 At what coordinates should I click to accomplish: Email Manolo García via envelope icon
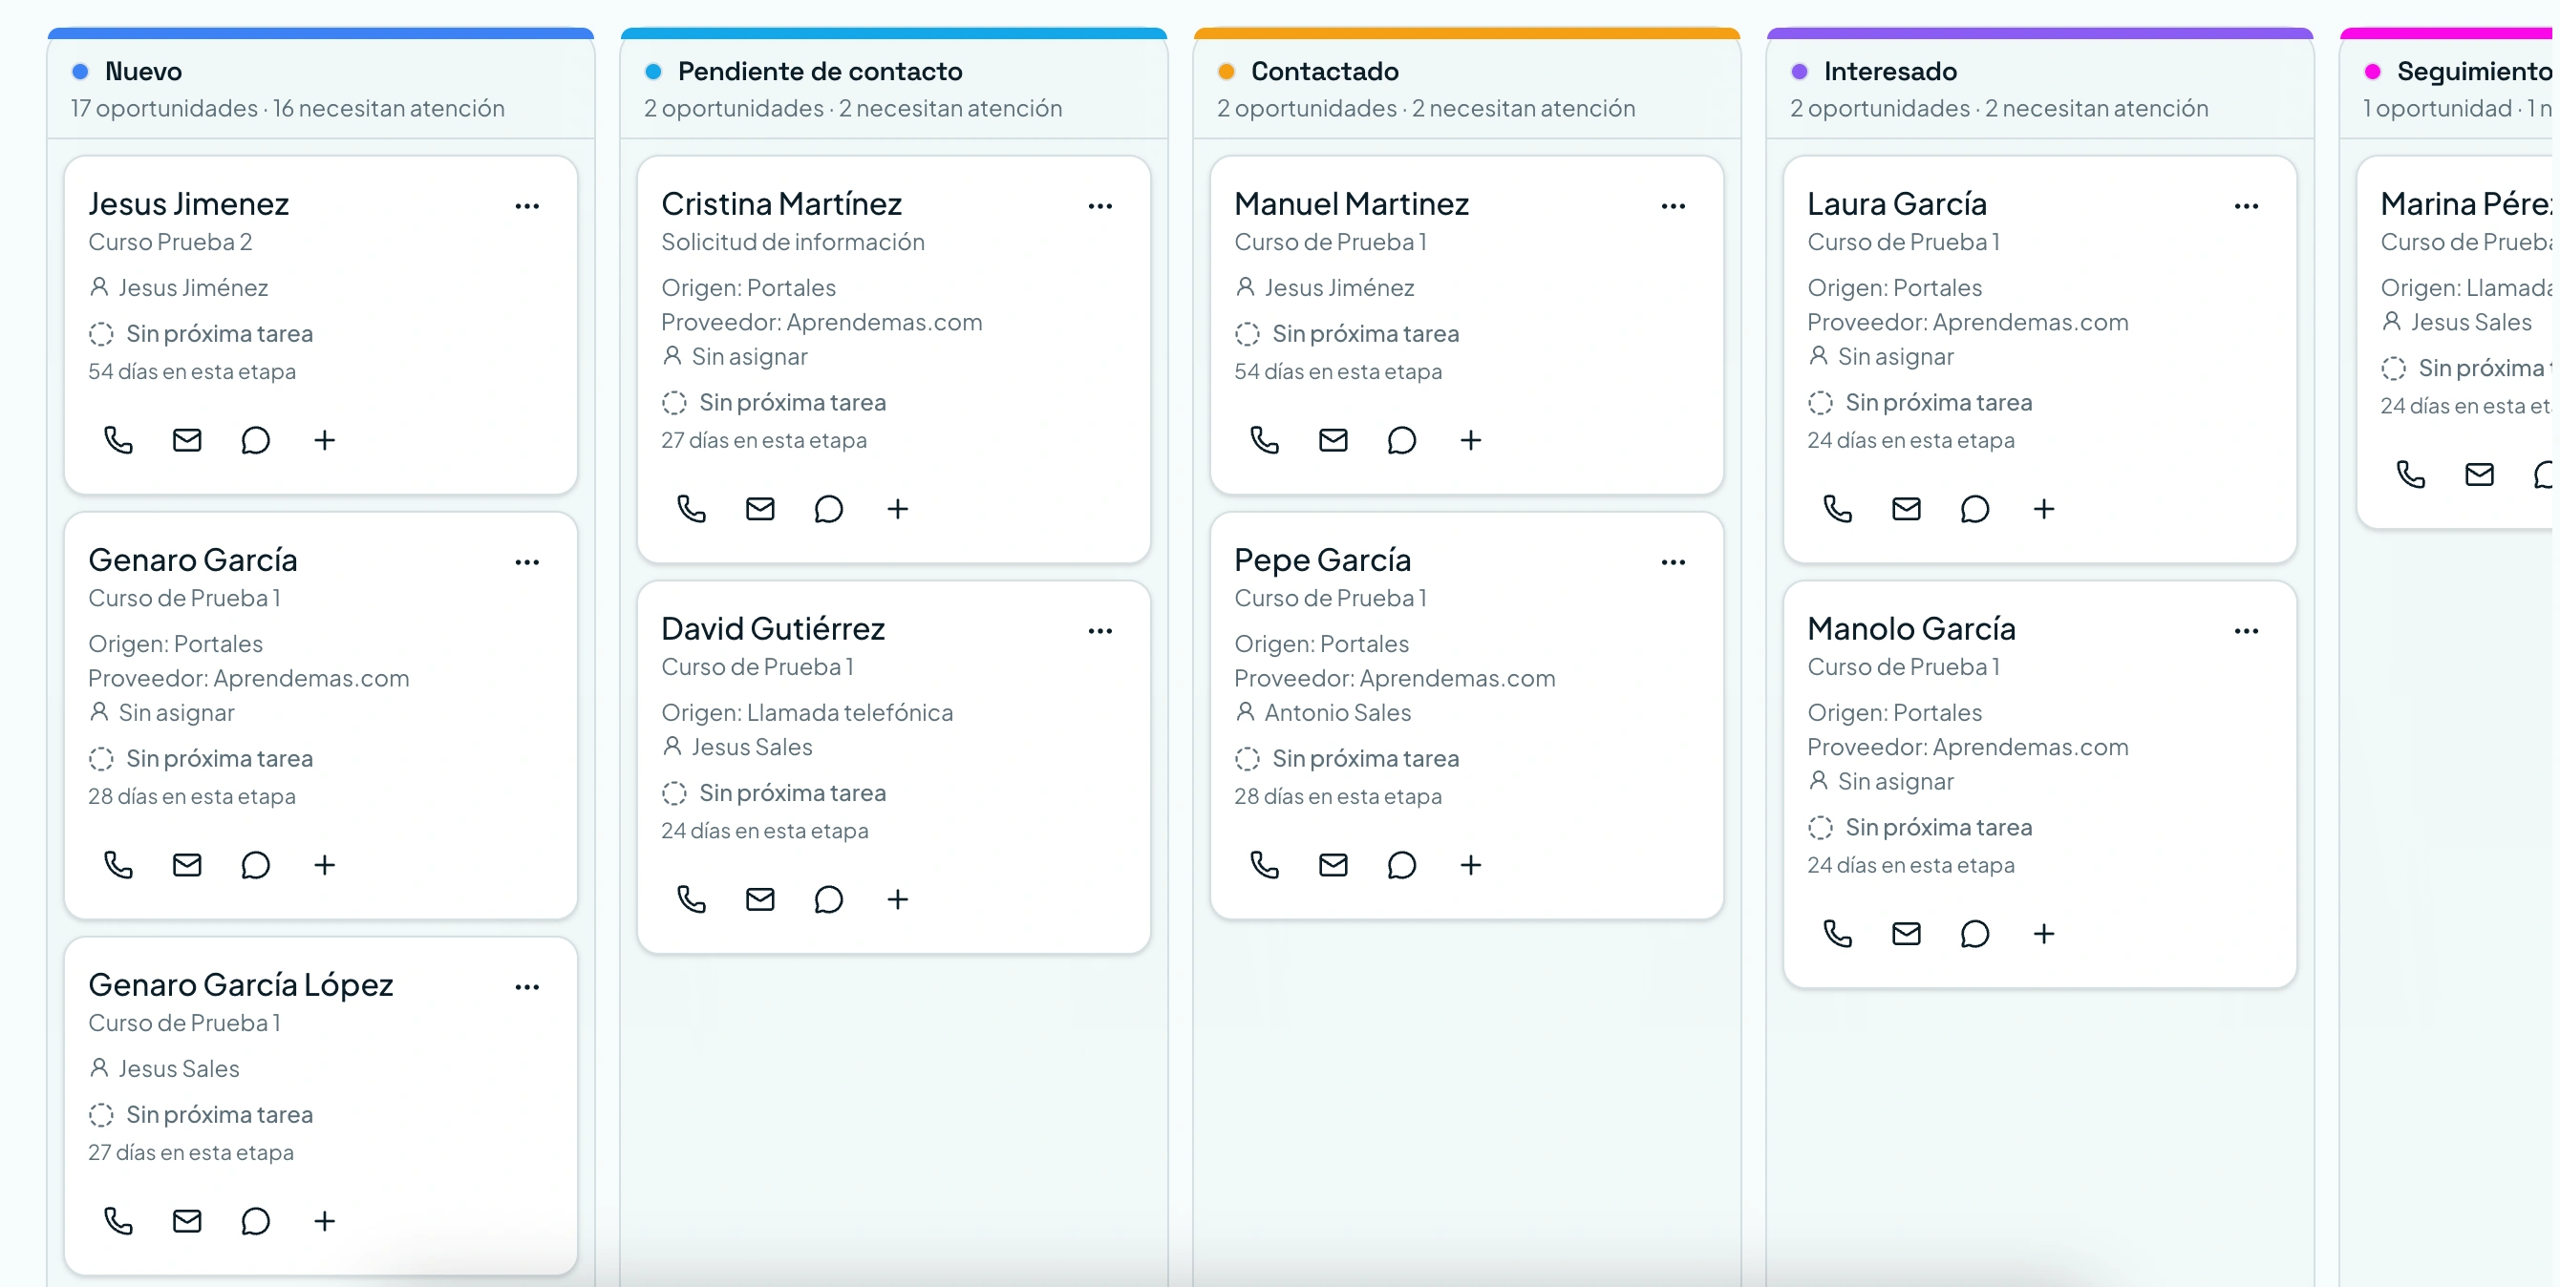1906,934
